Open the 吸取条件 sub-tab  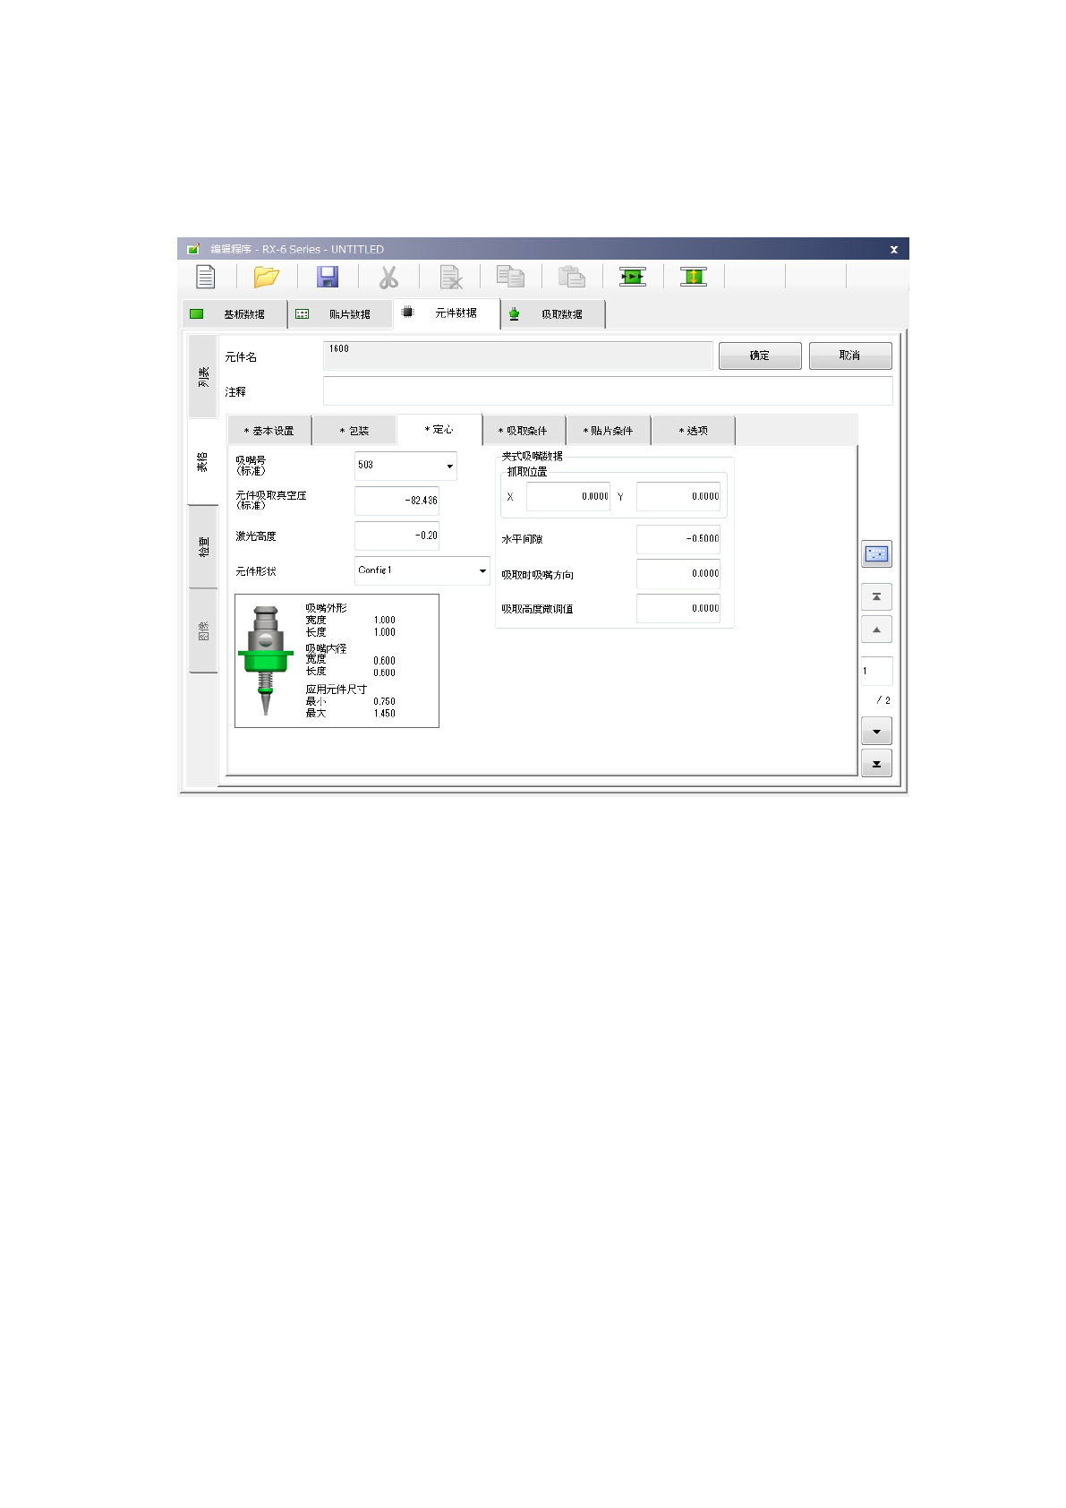click(524, 431)
